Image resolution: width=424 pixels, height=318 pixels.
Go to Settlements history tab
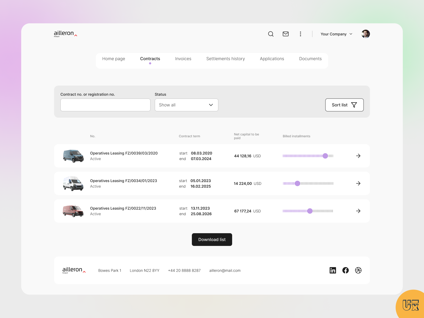[x=226, y=59]
